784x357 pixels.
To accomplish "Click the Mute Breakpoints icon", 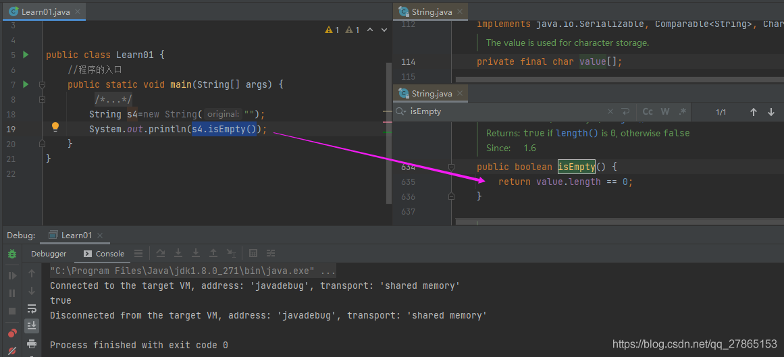I will click(x=12, y=350).
